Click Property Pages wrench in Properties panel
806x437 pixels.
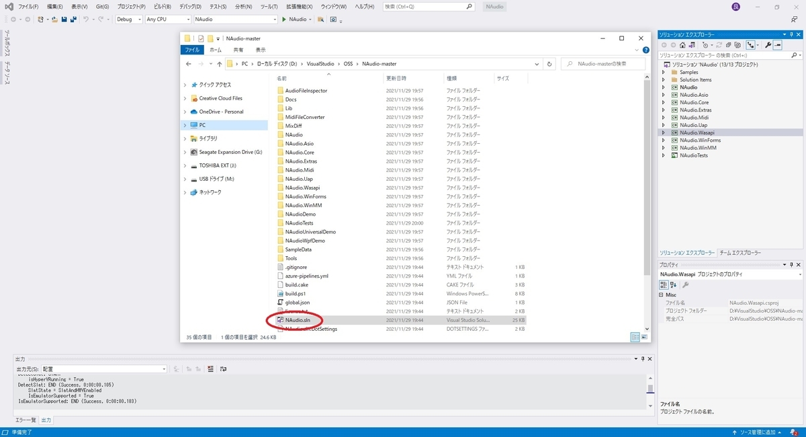pos(686,285)
